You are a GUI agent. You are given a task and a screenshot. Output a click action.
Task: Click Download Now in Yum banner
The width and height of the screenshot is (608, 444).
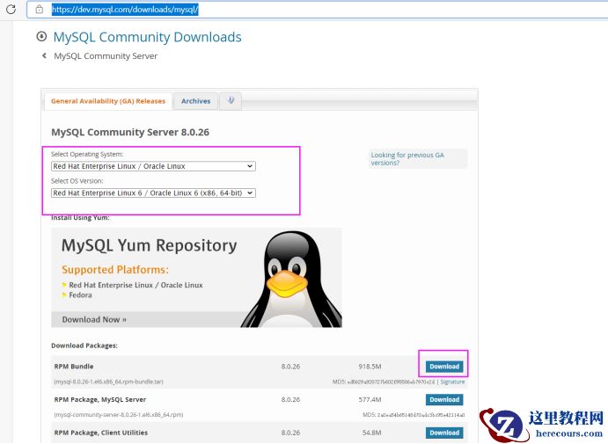coord(94,320)
